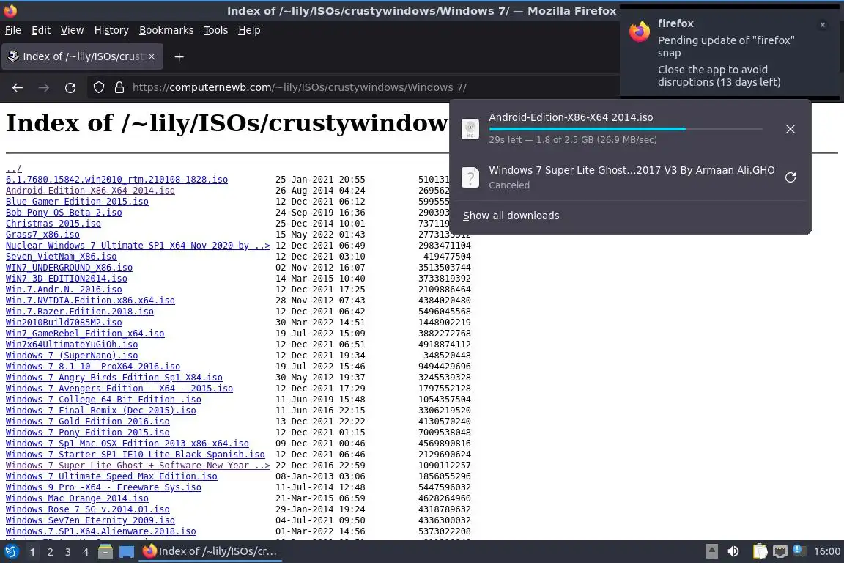Open Windows_7_Gold_Edition_2016.iso link
The image size is (844, 563).
pyautogui.click(x=87, y=422)
